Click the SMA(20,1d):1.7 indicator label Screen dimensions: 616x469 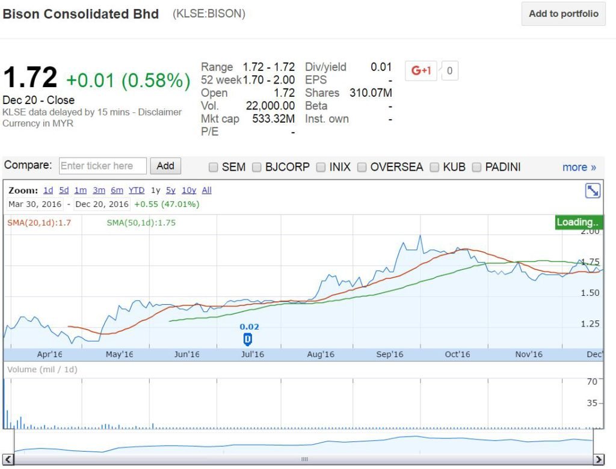tap(39, 222)
